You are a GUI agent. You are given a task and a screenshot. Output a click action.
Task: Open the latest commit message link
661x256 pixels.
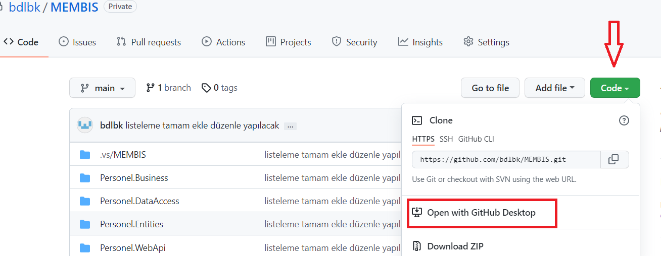(x=202, y=125)
